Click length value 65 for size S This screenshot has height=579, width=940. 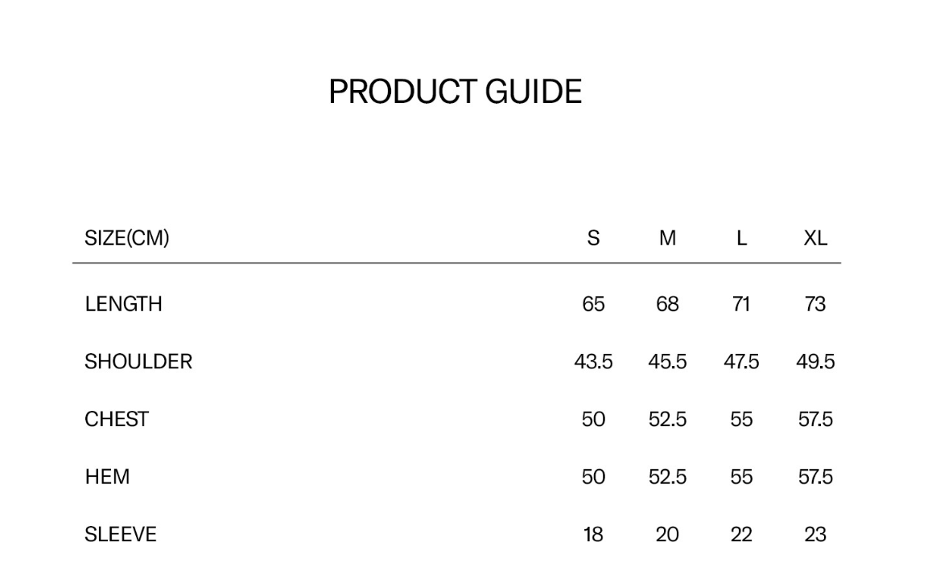(x=593, y=304)
